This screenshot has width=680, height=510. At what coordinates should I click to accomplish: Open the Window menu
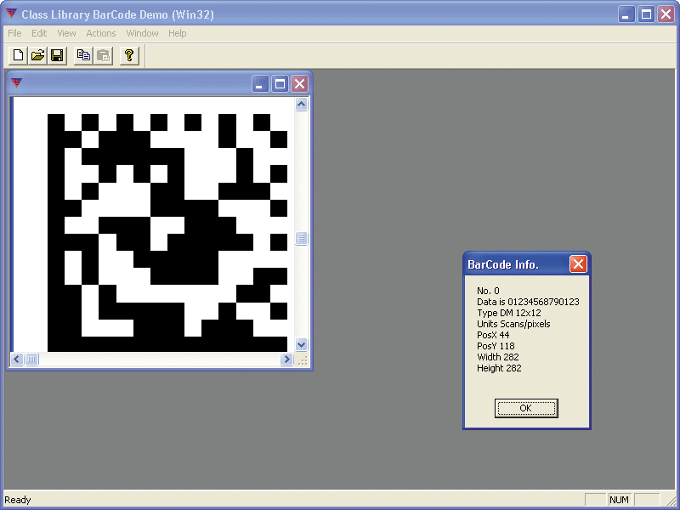tap(142, 33)
